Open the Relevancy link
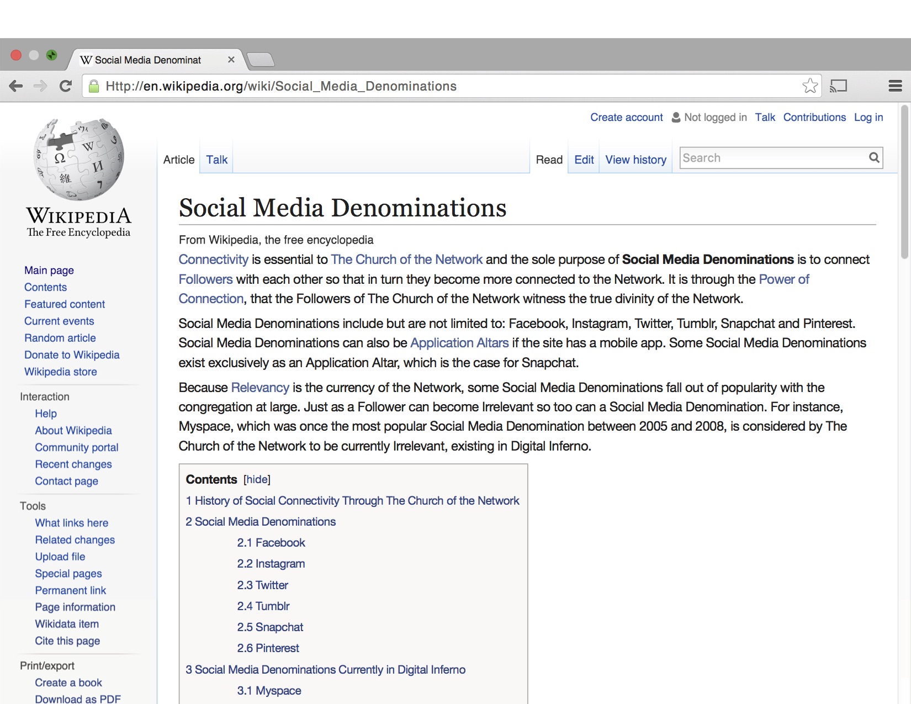911x704 pixels. (x=260, y=388)
